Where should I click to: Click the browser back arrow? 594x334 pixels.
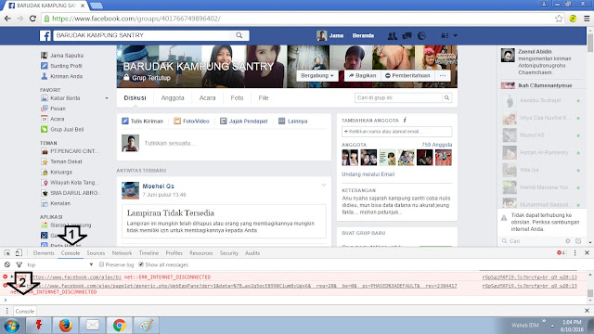[7, 19]
